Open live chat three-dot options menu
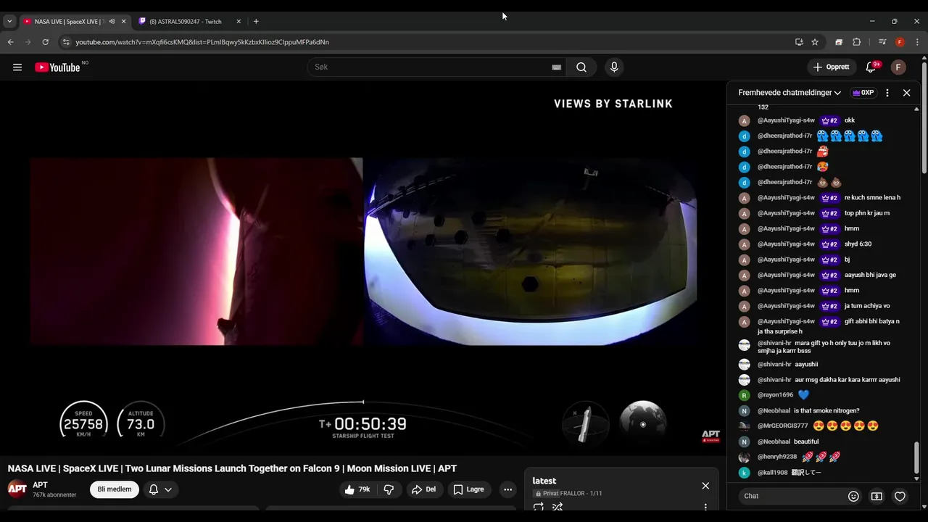Viewport: 928px width, 522px height. pyautogui.click(x=887, y=93)
